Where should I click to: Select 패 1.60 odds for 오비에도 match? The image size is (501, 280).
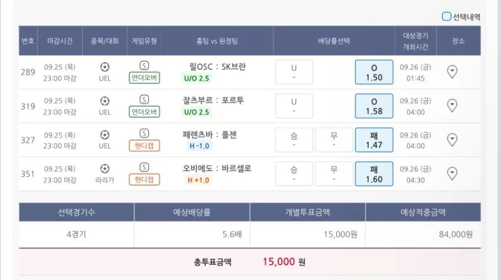[x=374, y=174]
